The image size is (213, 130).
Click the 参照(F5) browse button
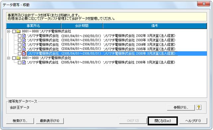[x=181, y=108]
